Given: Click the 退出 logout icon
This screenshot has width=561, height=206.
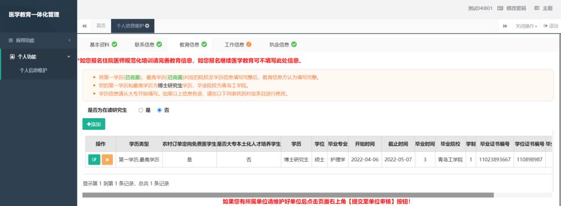Looking at the screenshot, I should (546, 26).
